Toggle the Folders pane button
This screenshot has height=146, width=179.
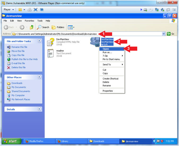click(58, 27)
